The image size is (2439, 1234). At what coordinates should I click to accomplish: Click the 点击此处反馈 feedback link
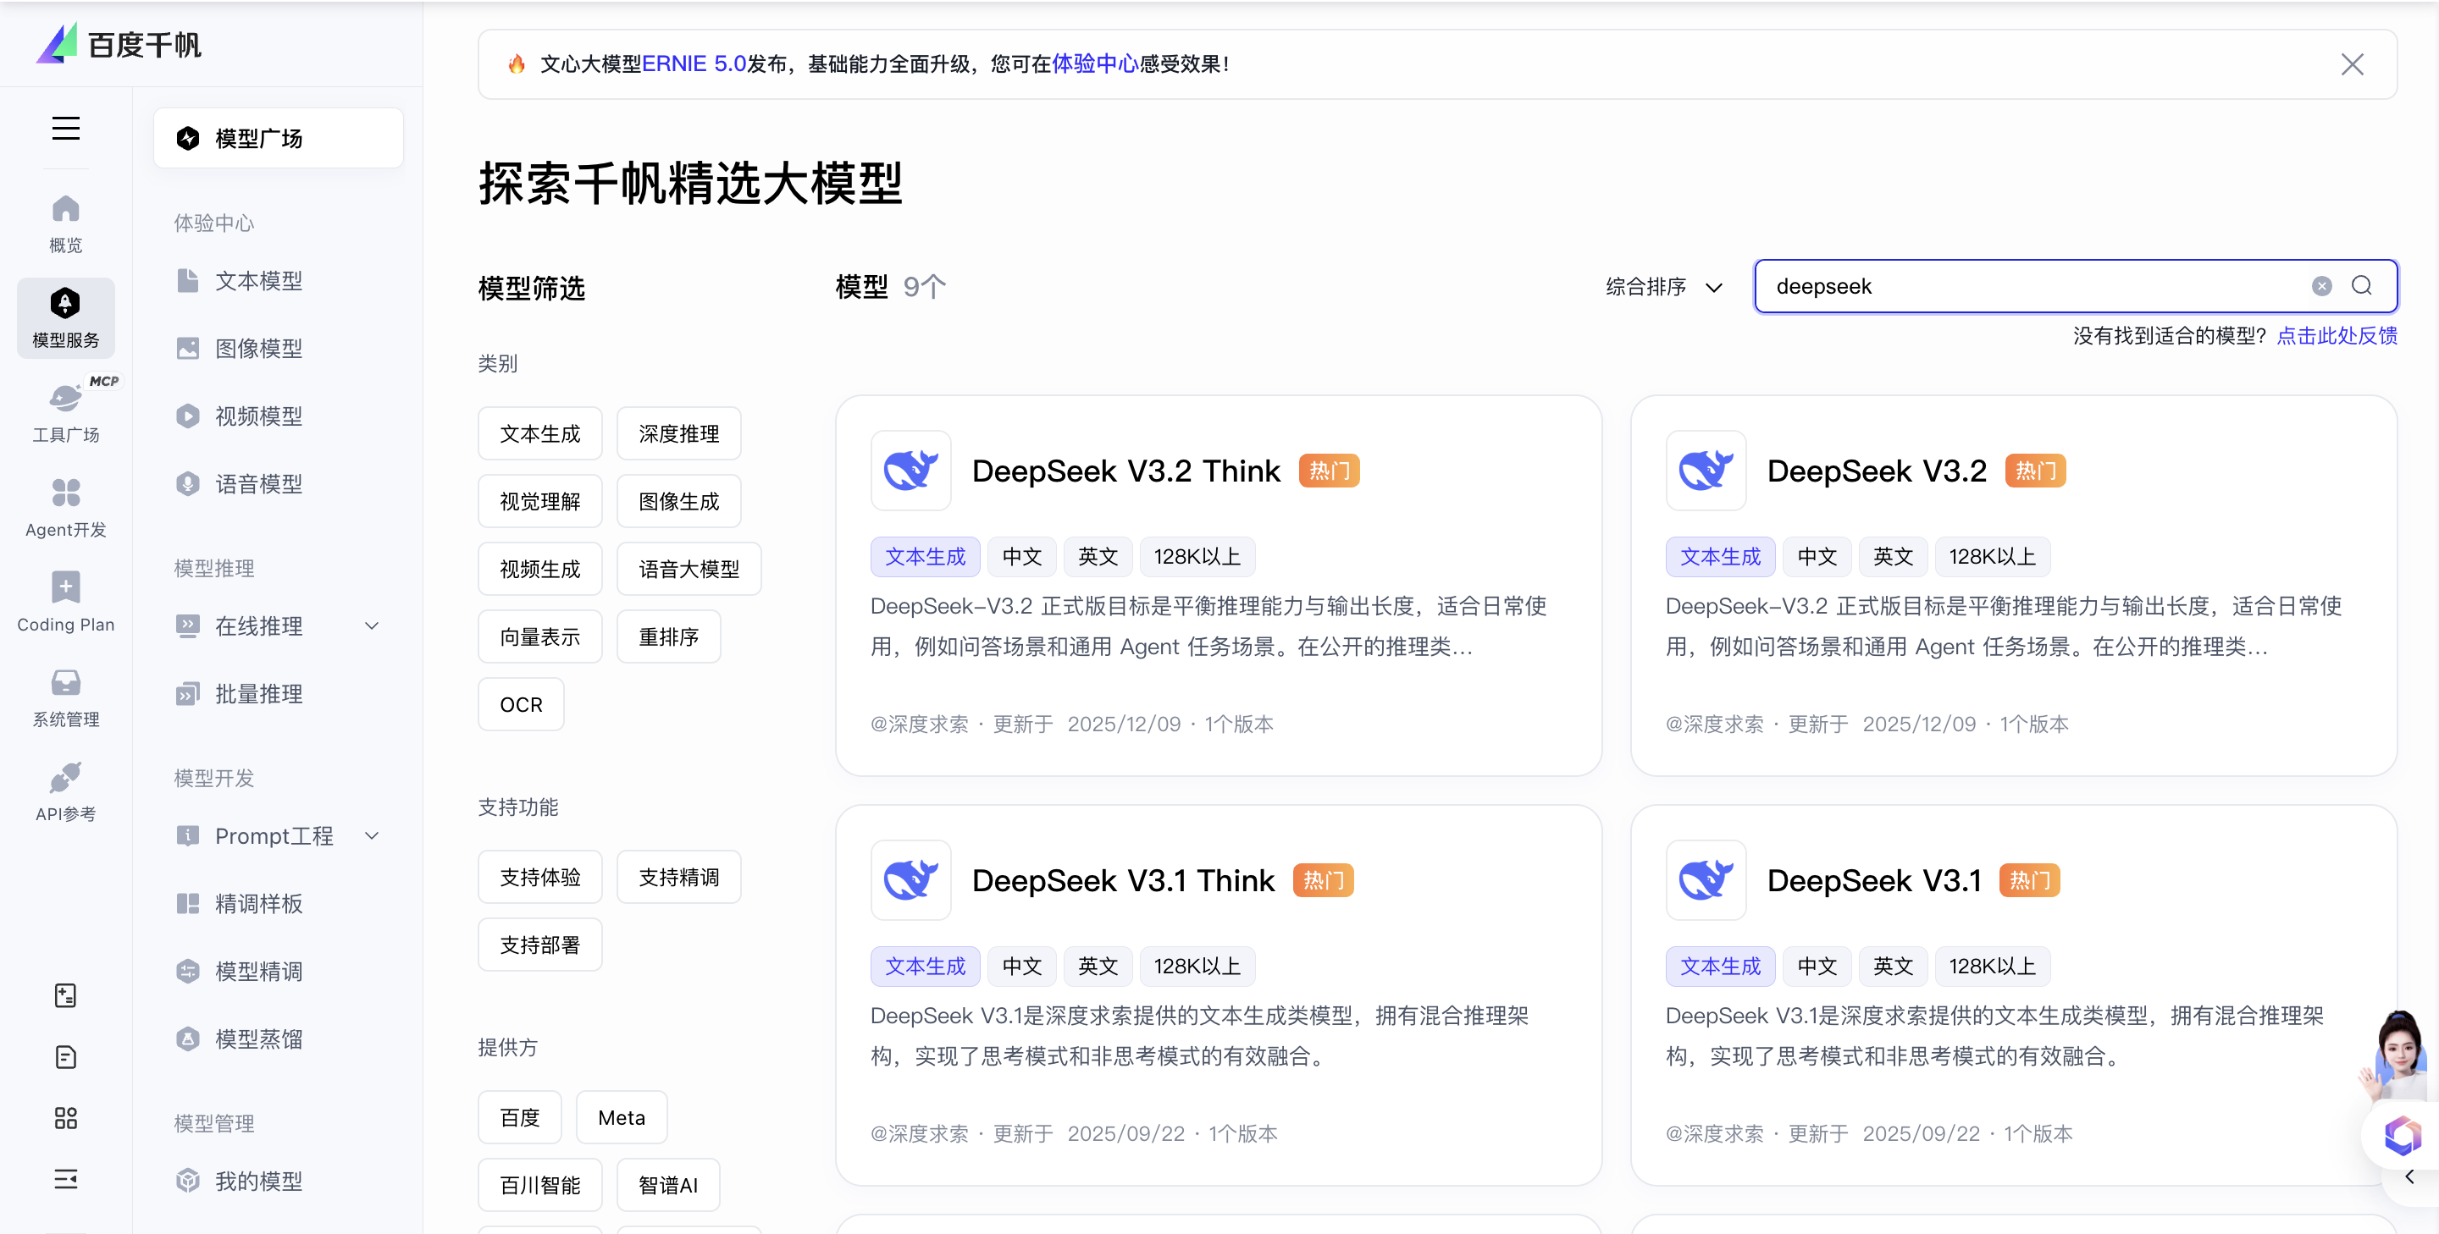pyautogui.click(x=2336, y=336)
